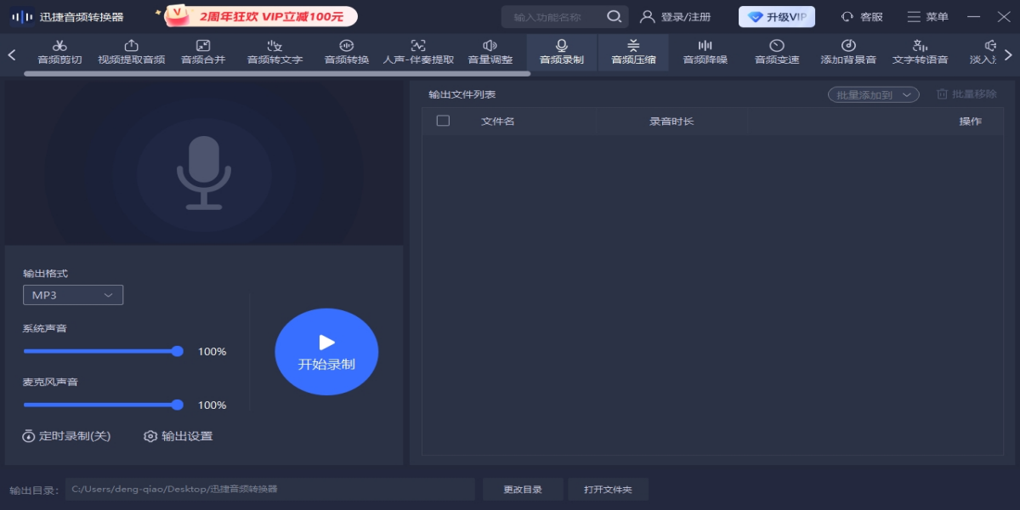Expand the MP3 output format dropdown
The width and height of the screenshot is (1020, 510).
coord(73,295)
